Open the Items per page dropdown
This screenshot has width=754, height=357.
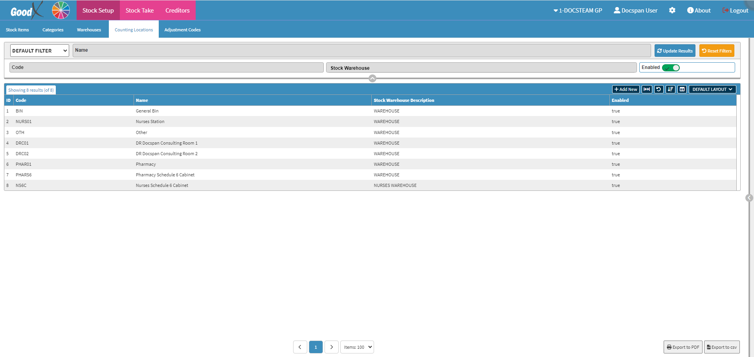coord(357,347)
